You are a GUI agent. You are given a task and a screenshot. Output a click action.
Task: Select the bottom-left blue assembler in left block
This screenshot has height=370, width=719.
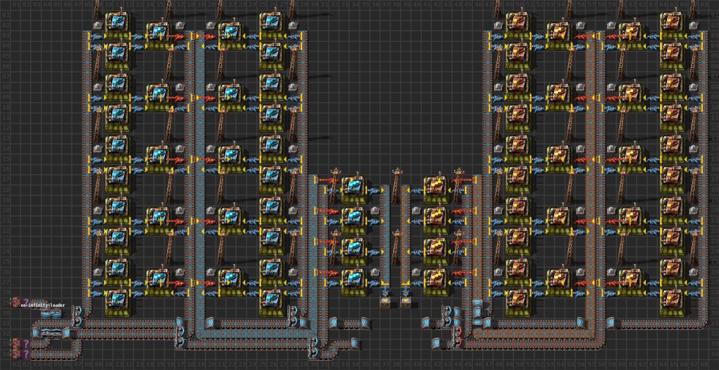click(x=118, y=302)
